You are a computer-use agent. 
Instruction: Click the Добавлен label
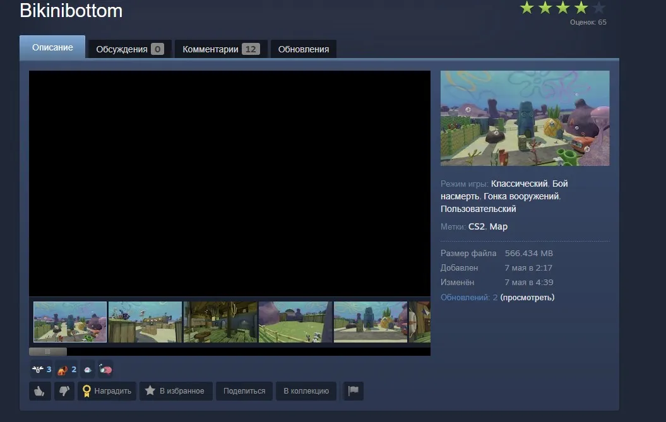click(x=459, y=268)
